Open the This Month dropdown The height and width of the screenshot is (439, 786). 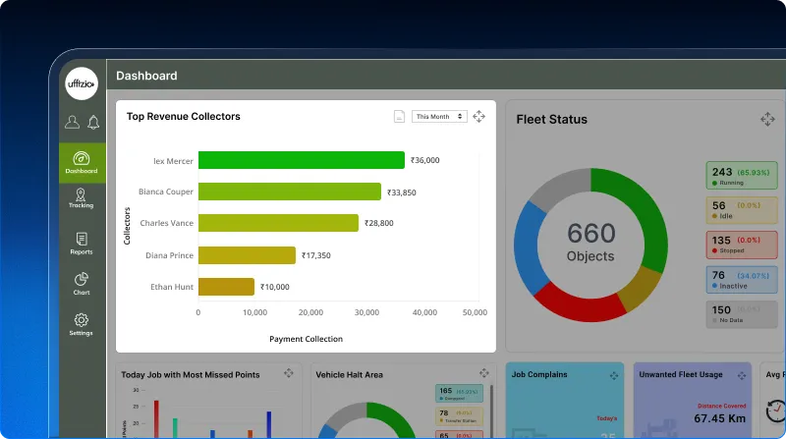pyautogui.click(x=439, y=116)
